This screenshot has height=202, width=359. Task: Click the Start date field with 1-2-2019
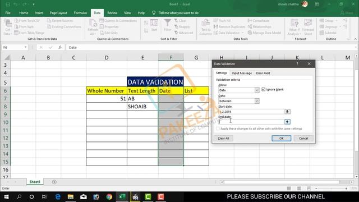coord(251,112)
